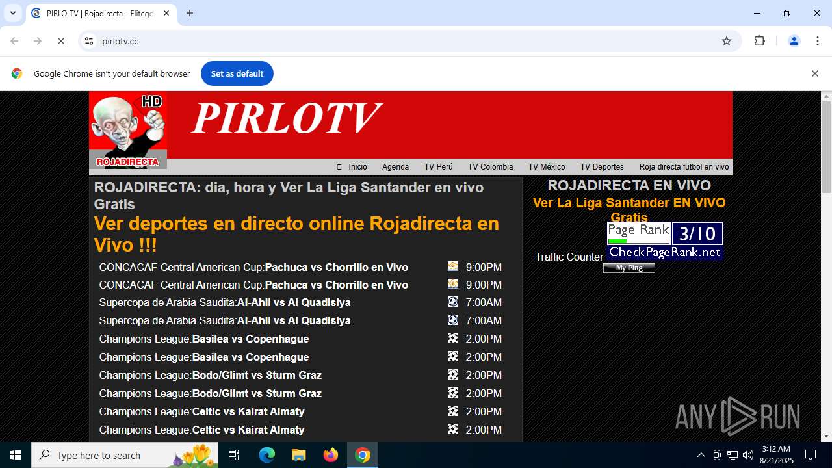Open the Chrome Extensions menu

coord(759,41)
